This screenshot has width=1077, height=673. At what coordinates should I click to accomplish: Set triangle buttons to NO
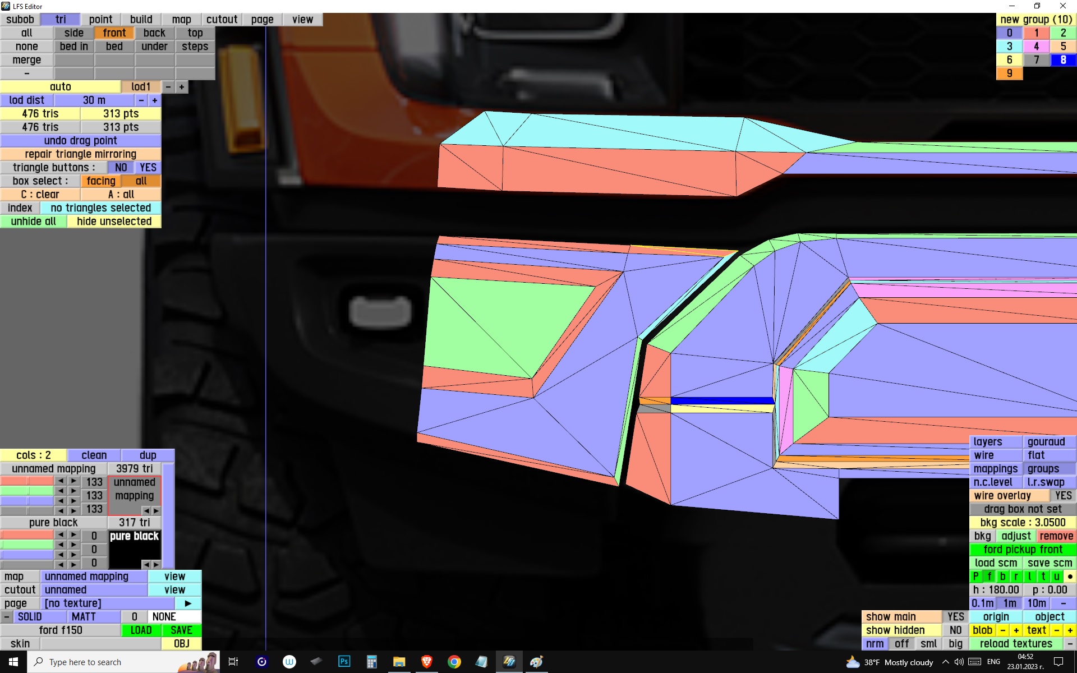pos(121,168)
